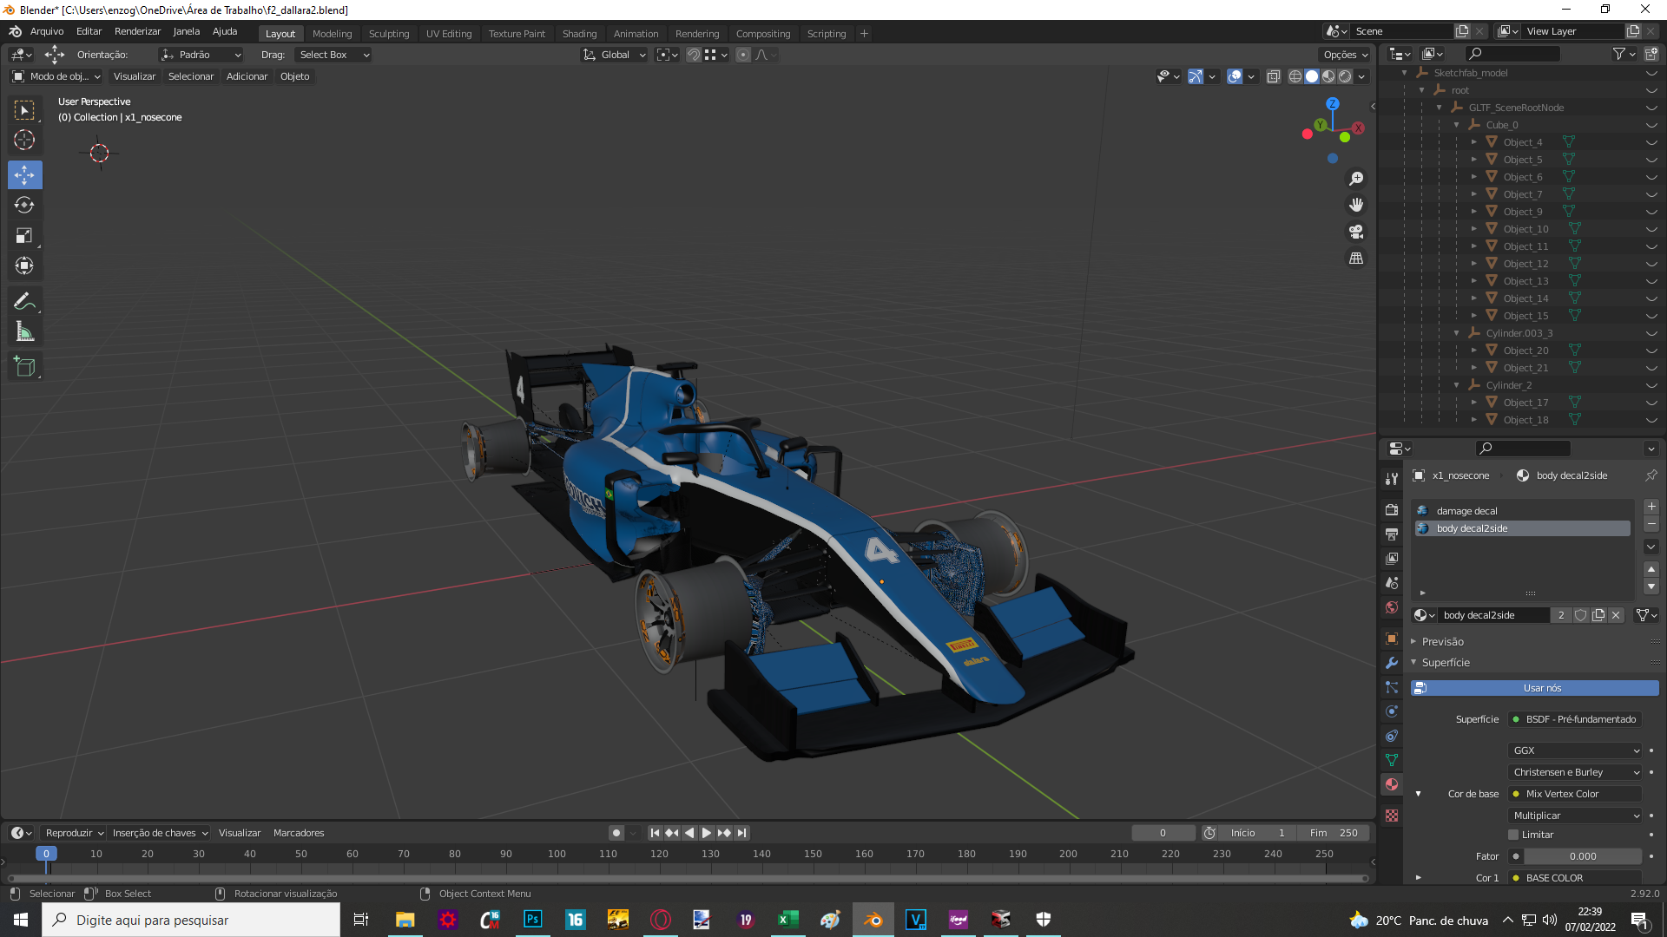Toggle camera view icon in viewport

(1356, 232)
